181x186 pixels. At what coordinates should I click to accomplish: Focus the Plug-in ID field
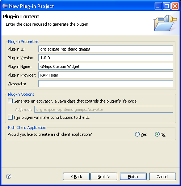tap(106, 49)
